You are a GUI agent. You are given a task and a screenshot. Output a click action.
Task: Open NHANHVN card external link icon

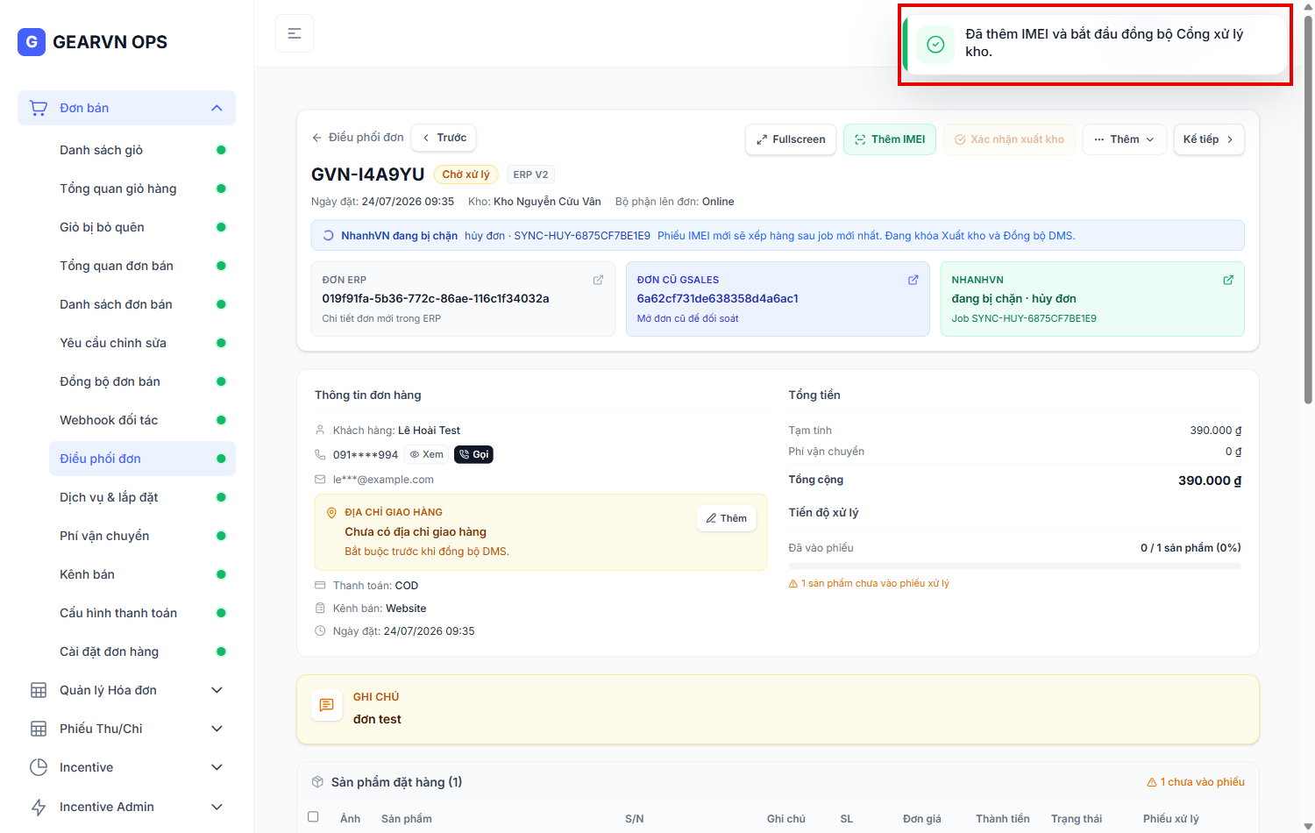click(x=1227, y=280)
